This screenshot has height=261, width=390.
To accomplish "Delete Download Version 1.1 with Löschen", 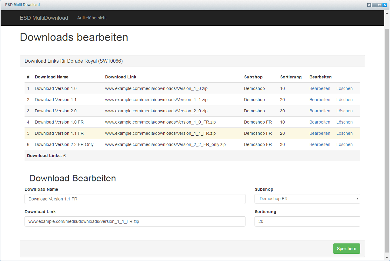I will click(x=345, y=100).
